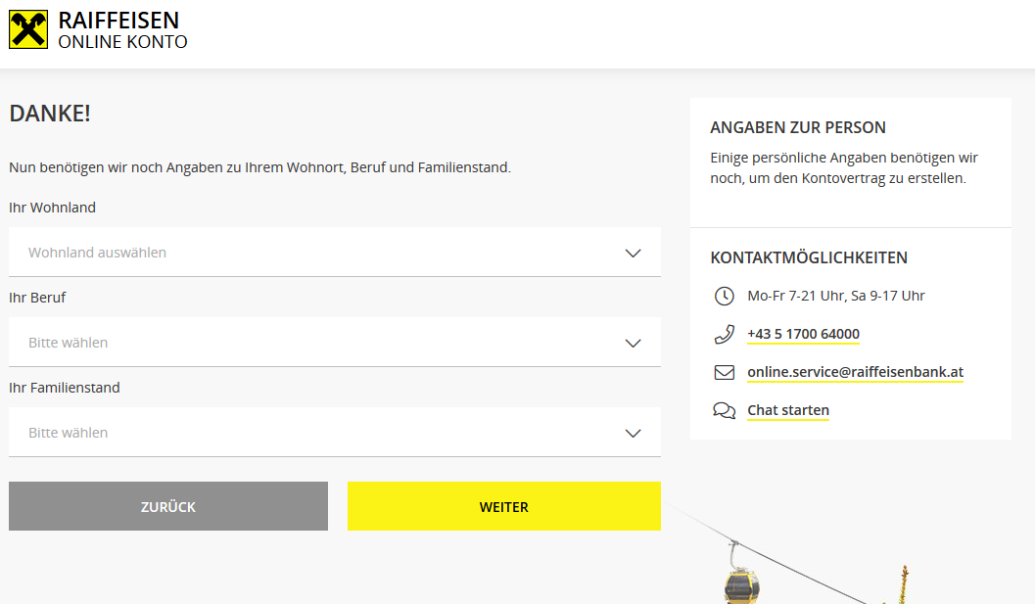The height and width of the screenshot is (604, 1035).
Task: Open the 'Ihr Beruf' selection dropdown
Action: click(313, 343)
